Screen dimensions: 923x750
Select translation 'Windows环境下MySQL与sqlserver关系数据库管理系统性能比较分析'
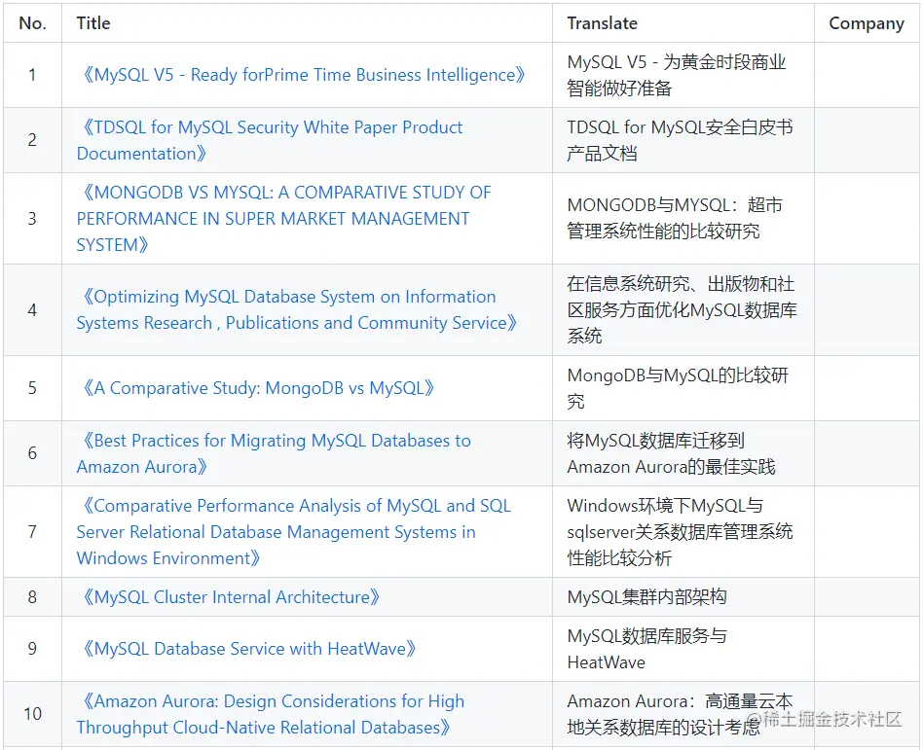click(680, 531)
